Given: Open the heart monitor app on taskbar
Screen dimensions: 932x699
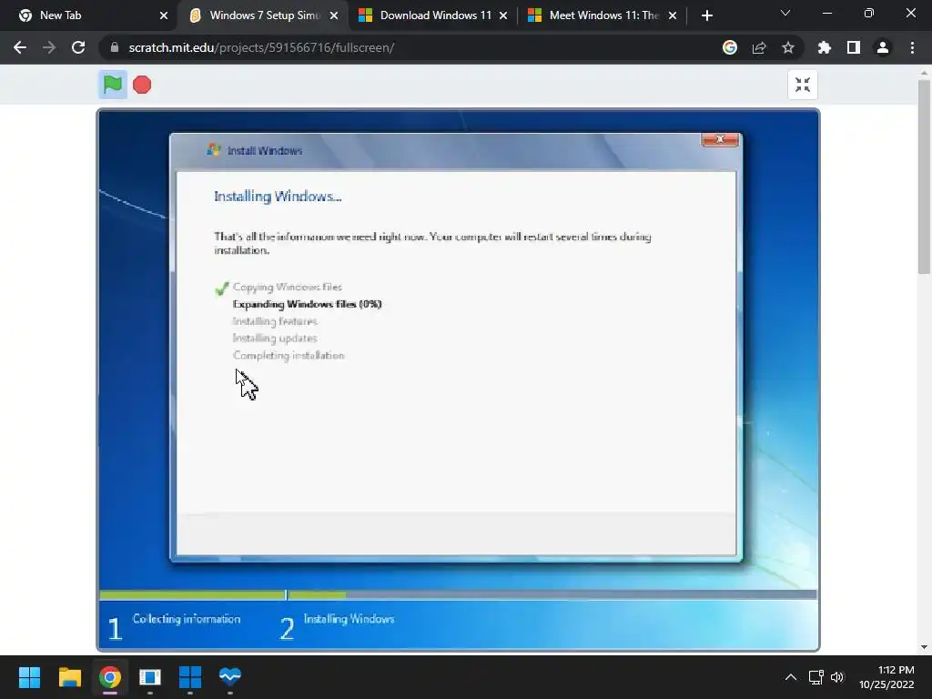Looking at the screenshot, I should click(230, 677).
